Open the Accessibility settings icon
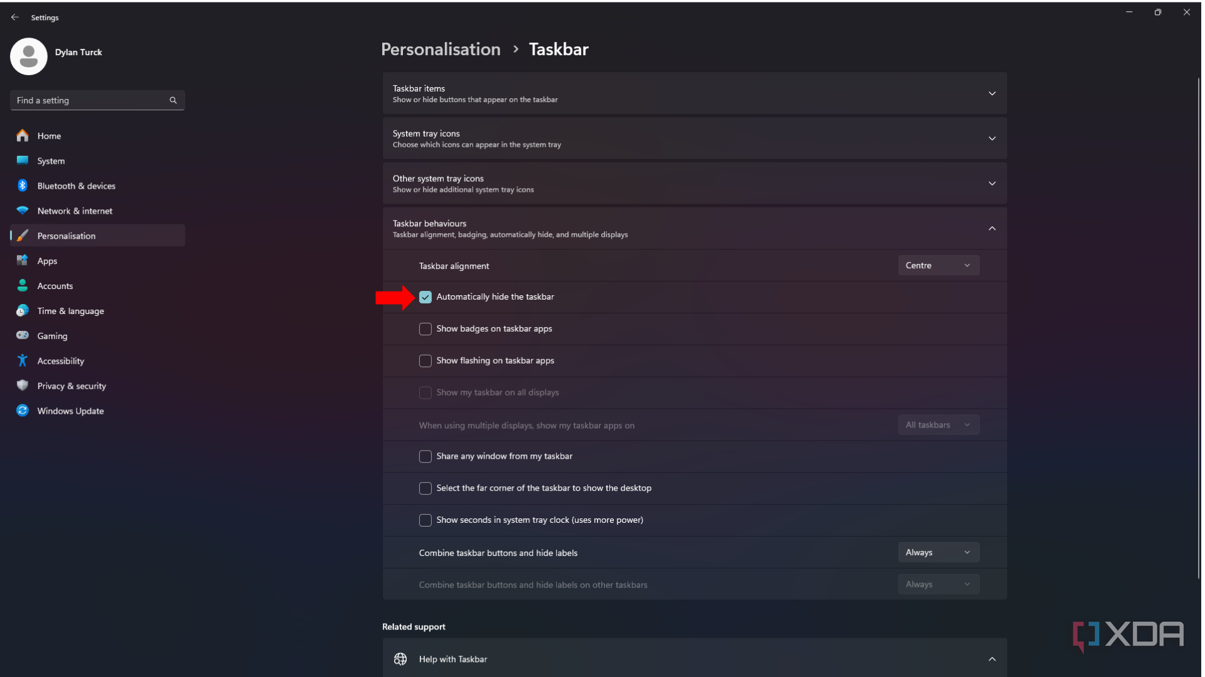The height and width of the screenshot is (677, 1205). point(23,360)
